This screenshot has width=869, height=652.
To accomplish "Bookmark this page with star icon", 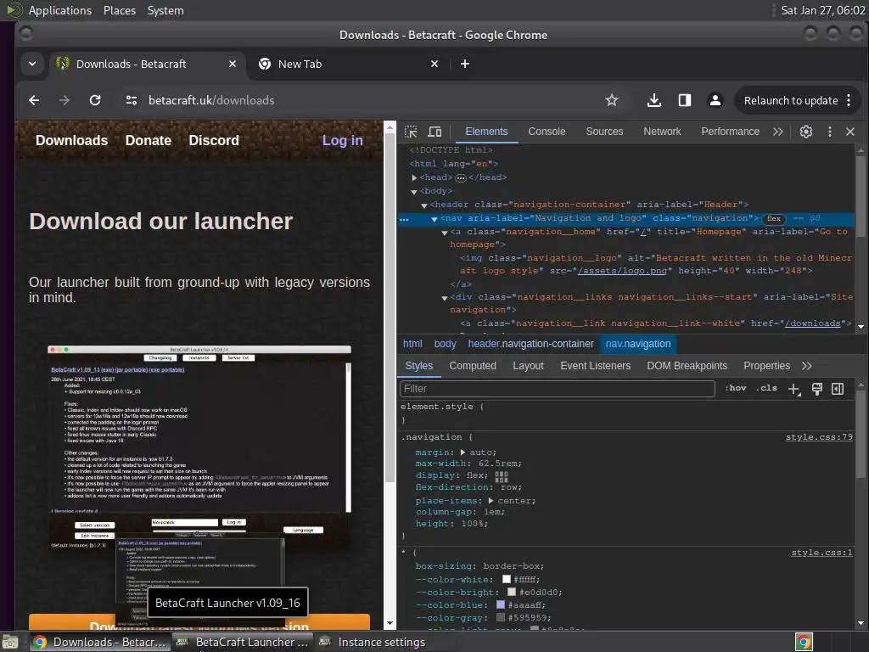I will 611,100.
